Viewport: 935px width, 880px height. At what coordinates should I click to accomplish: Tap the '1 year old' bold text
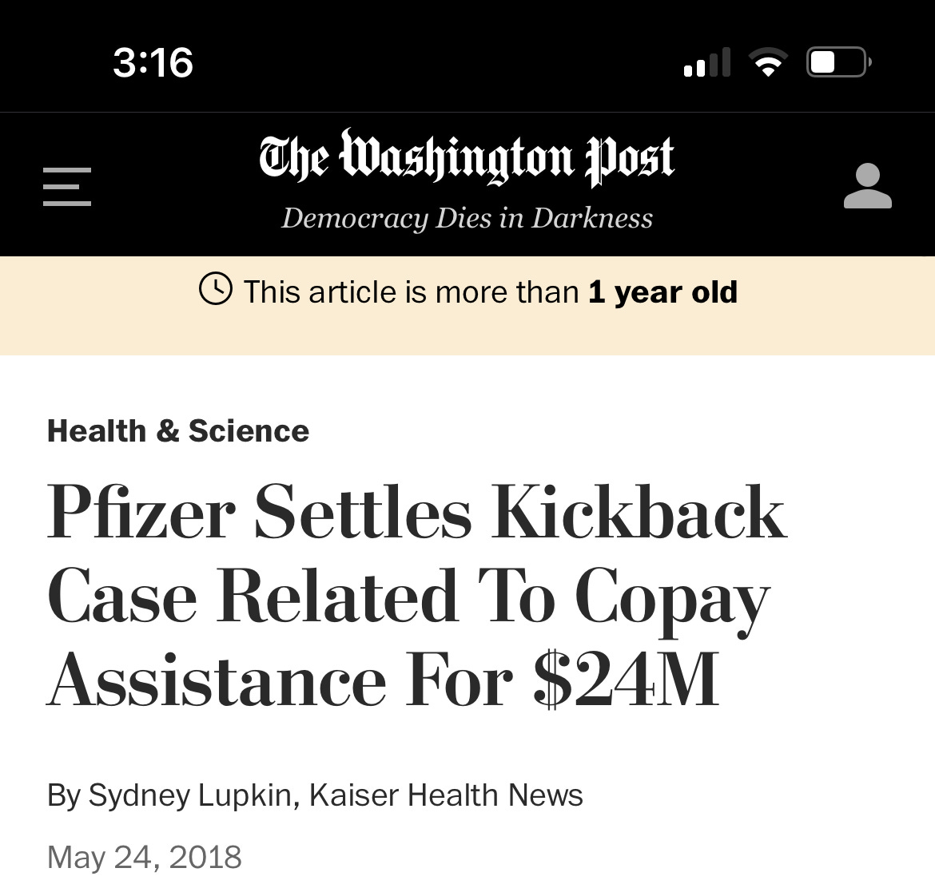pos(663,292)
